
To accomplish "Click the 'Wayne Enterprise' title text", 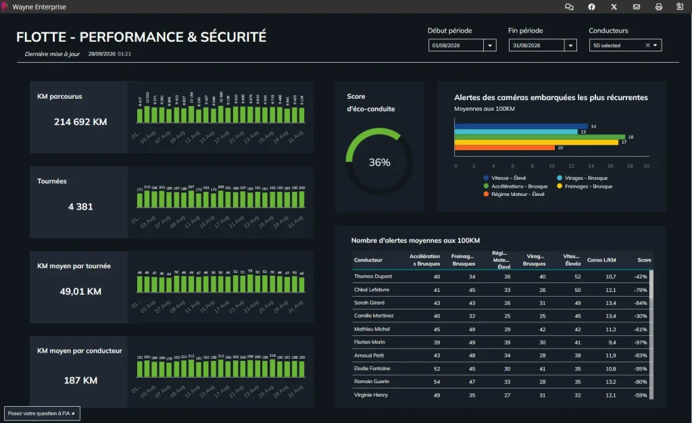I will [39, 7].
